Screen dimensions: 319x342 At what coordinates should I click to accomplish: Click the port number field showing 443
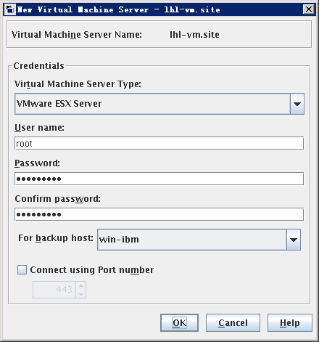click(x=54, y=290)
